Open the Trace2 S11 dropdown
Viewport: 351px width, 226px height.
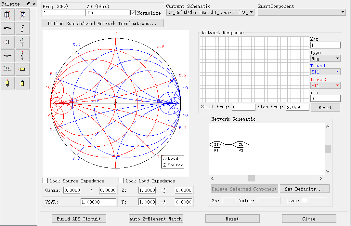[325, 85]
